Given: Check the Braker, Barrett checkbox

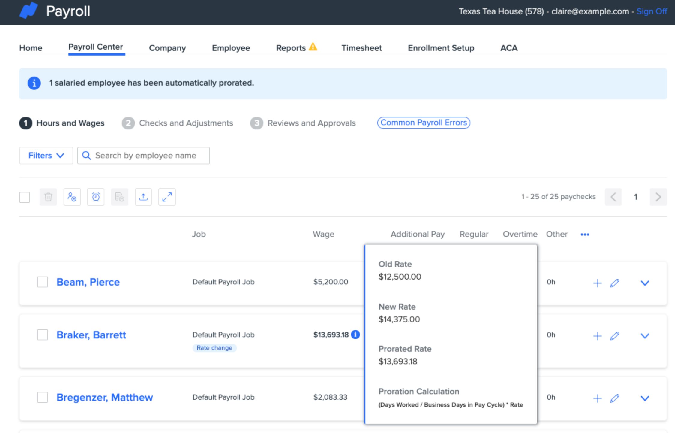Looking at the screenshot, I should click(x=43, y=335).
